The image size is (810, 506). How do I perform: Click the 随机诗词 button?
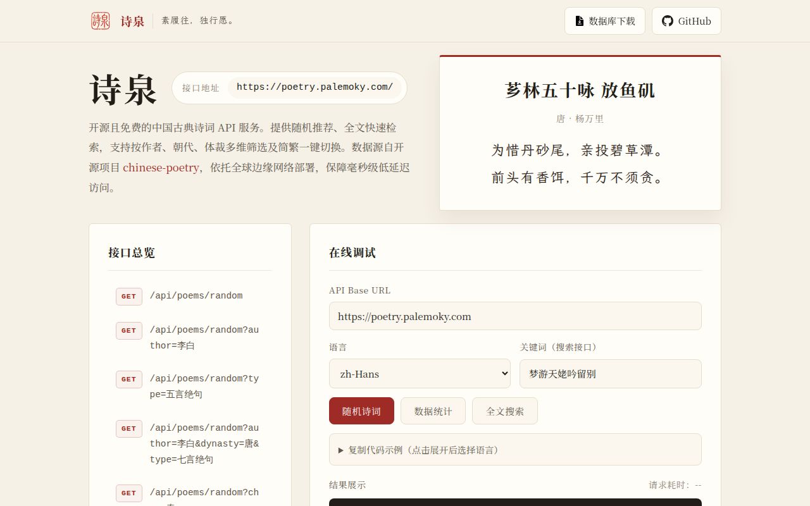(361, 411)
